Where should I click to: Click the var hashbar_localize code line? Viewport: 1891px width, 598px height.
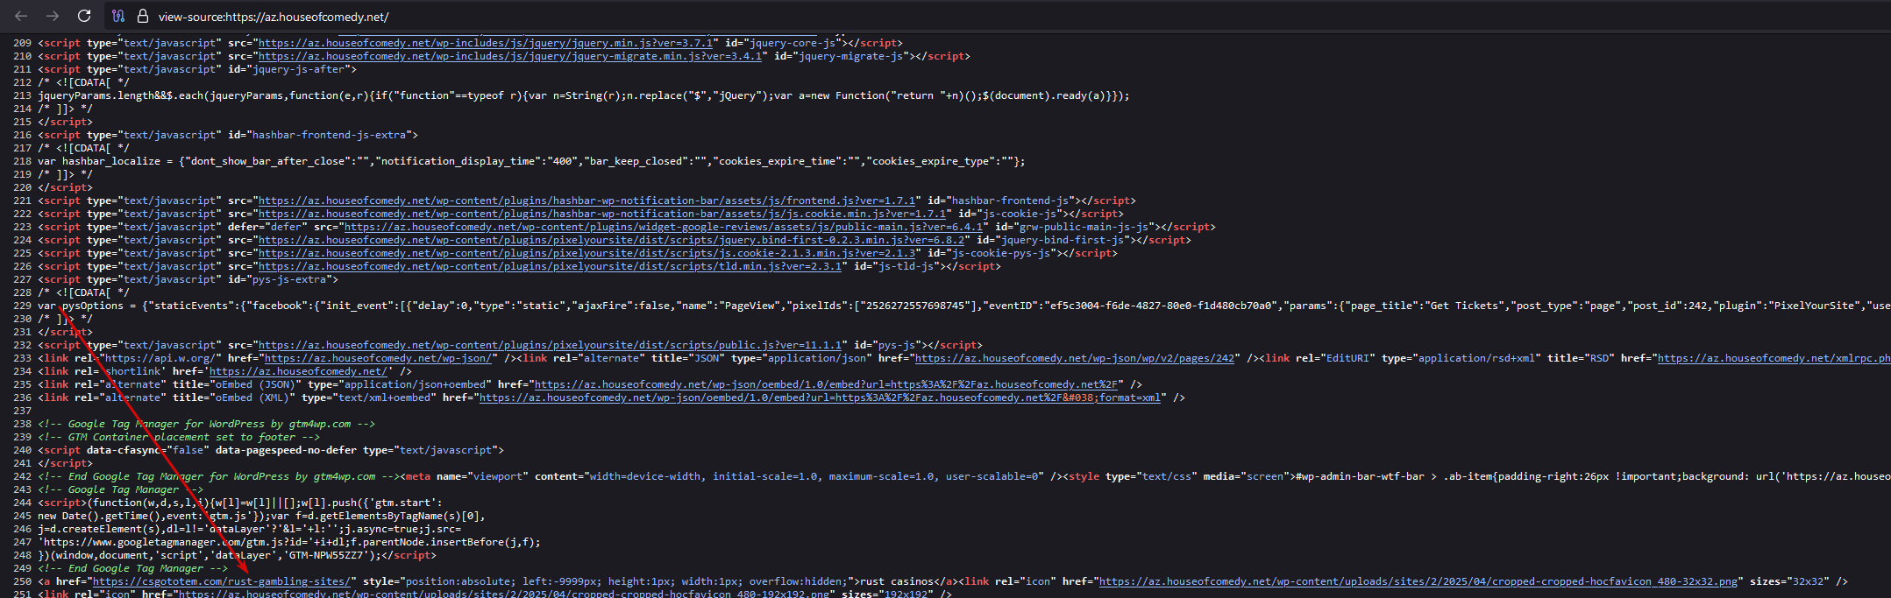click(531, 161)
